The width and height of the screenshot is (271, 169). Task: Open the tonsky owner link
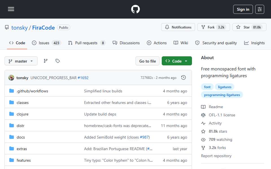click(x=19, y=28)
